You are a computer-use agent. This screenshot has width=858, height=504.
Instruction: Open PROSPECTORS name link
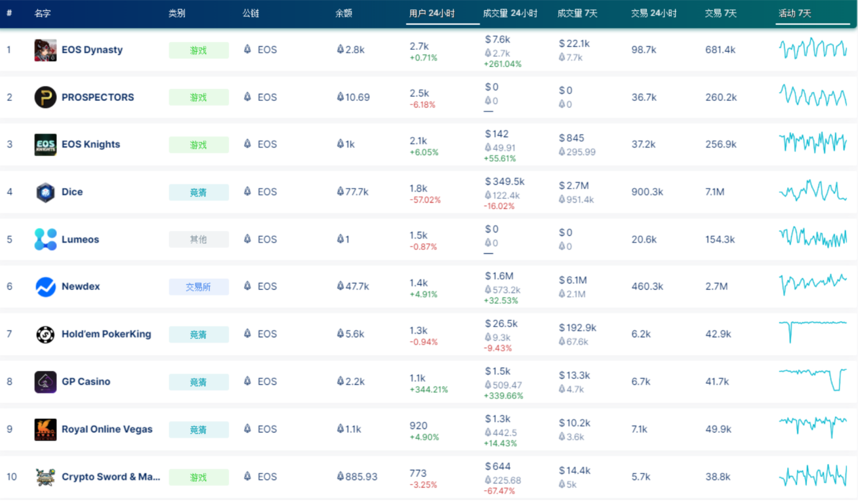[98, 97]
